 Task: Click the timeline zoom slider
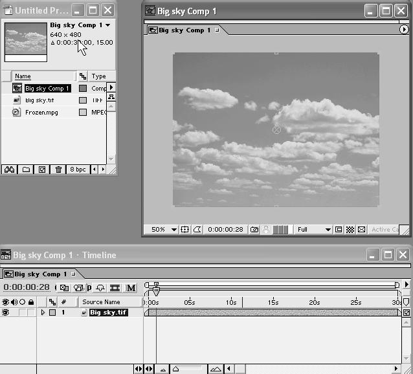tap(176, 369)
